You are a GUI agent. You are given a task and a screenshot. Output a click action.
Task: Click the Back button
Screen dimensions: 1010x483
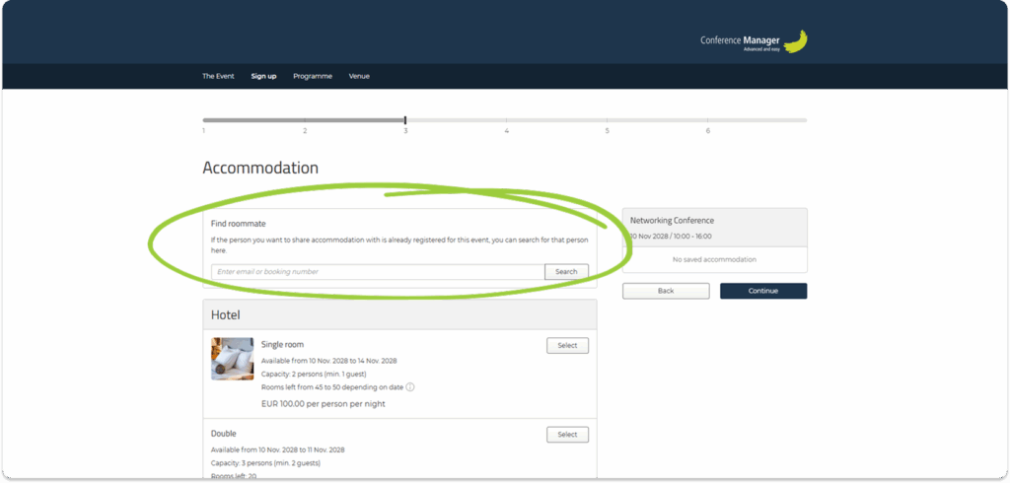click(666, 291)
